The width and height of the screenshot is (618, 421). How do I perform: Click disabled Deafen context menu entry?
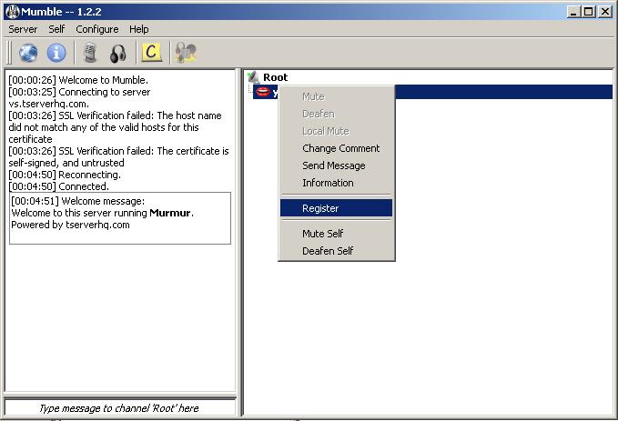coord(336,114)
